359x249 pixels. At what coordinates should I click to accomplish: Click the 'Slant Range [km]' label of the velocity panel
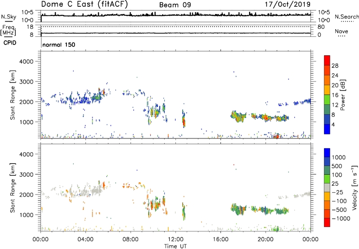[x=13, y=188]
